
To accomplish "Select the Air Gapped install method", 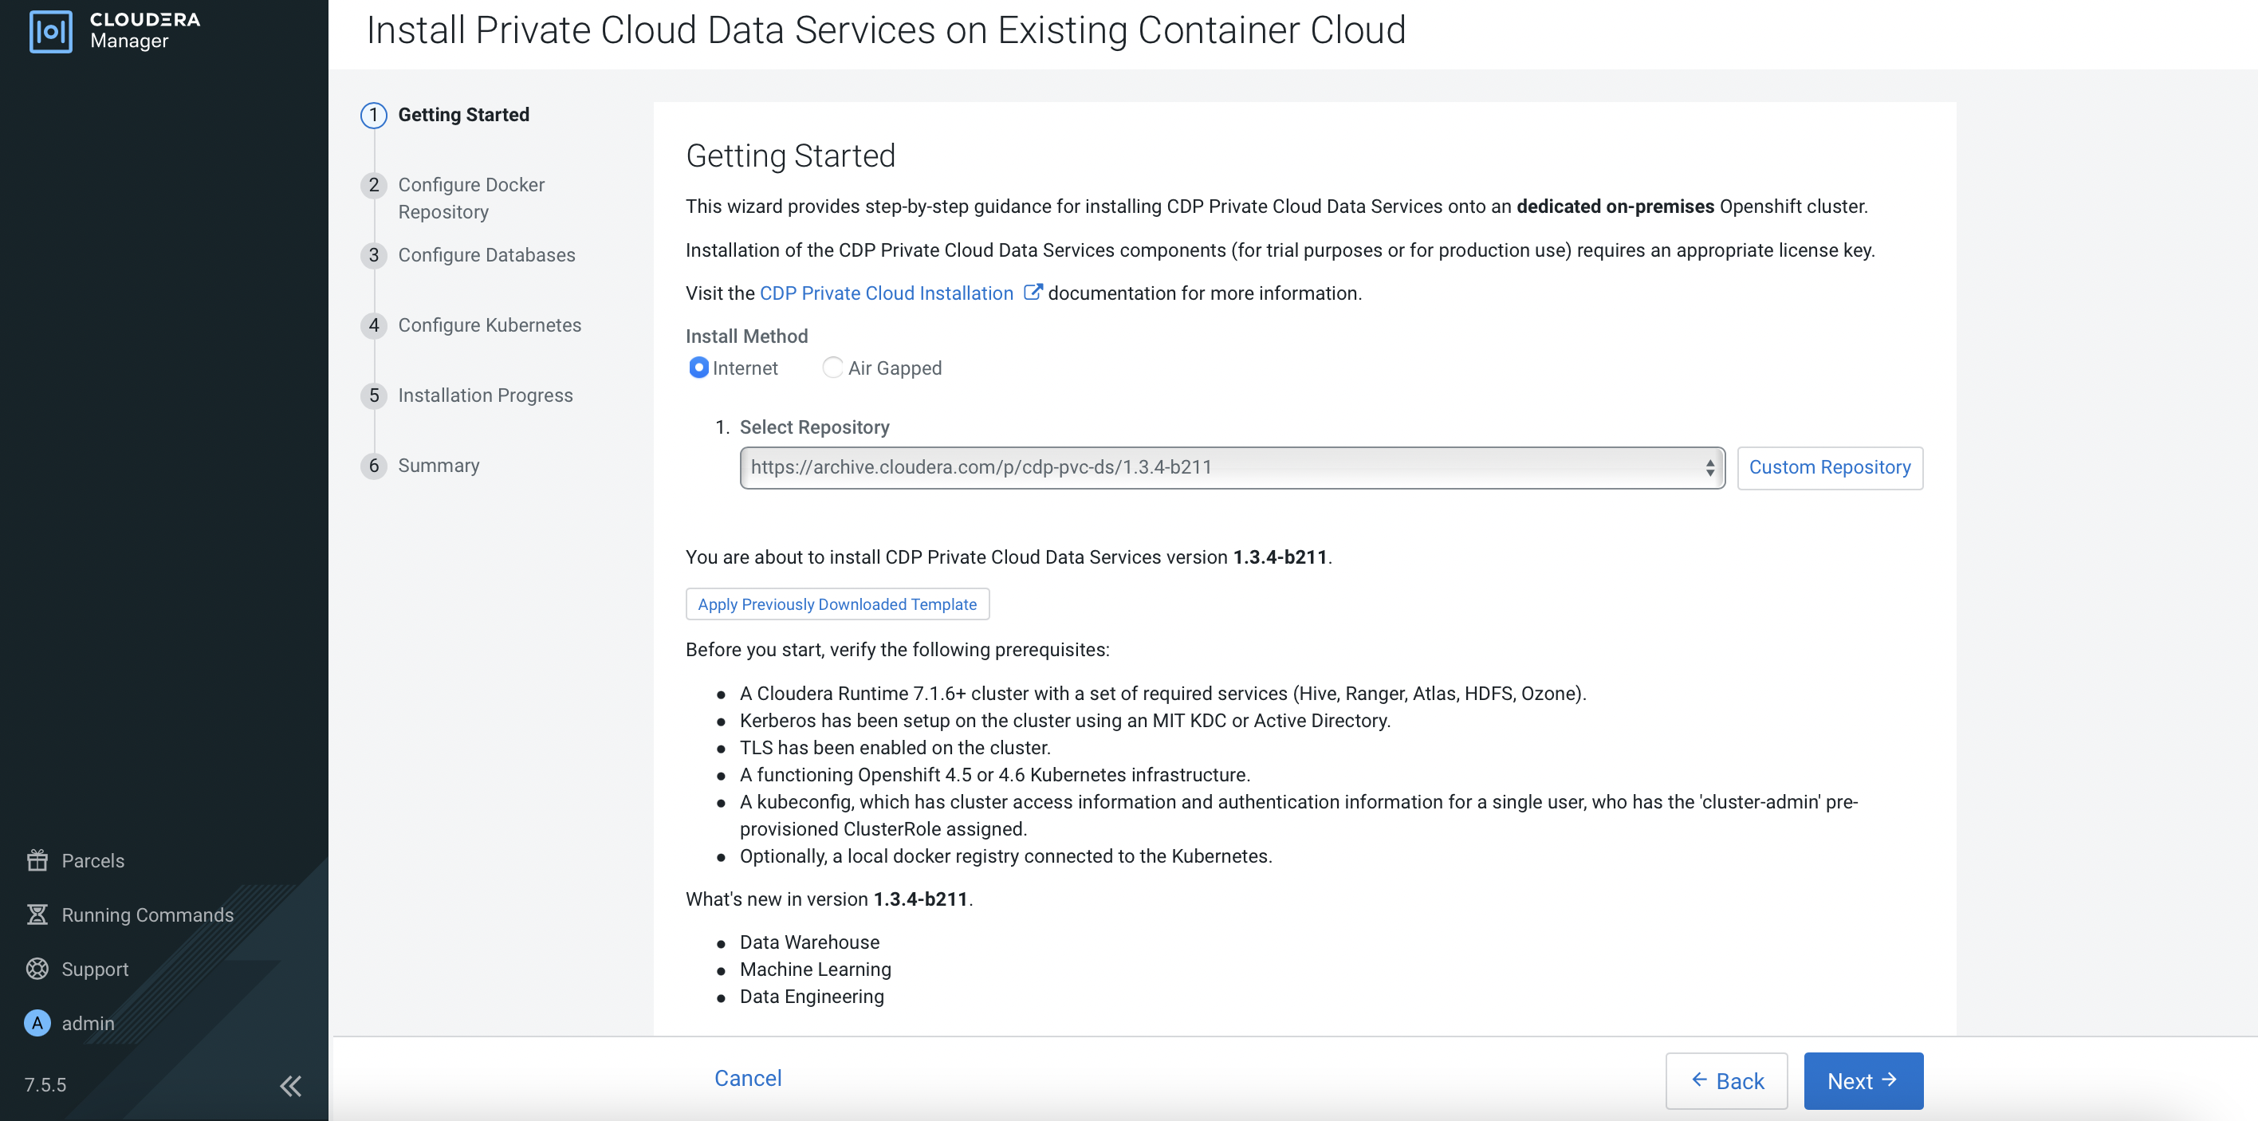I will [x=832, y=368].
